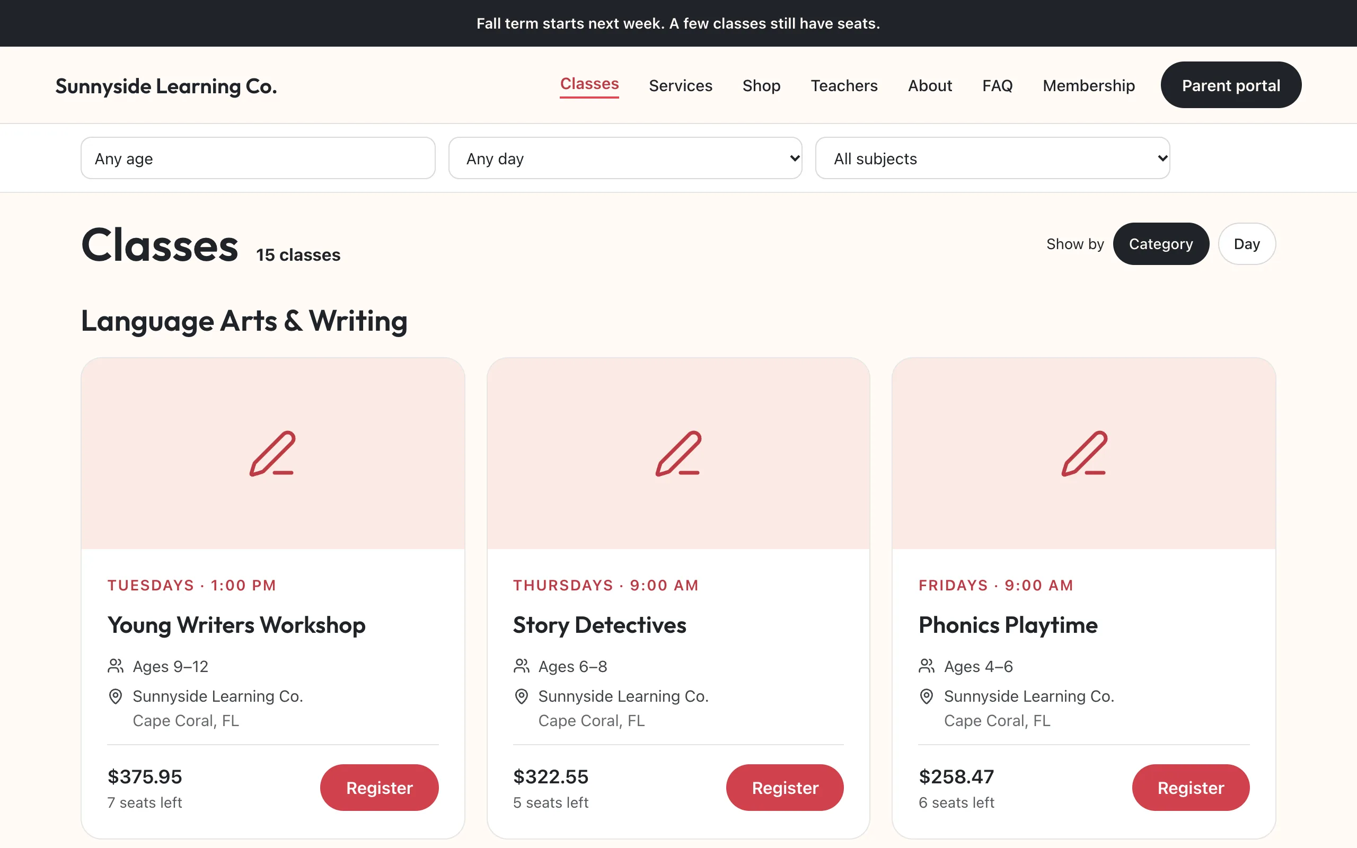Click the 'Tuesdays · 1:00 PM' schedule text
The width and height of the screenshot is (1357, 848).
coord(192,585)
